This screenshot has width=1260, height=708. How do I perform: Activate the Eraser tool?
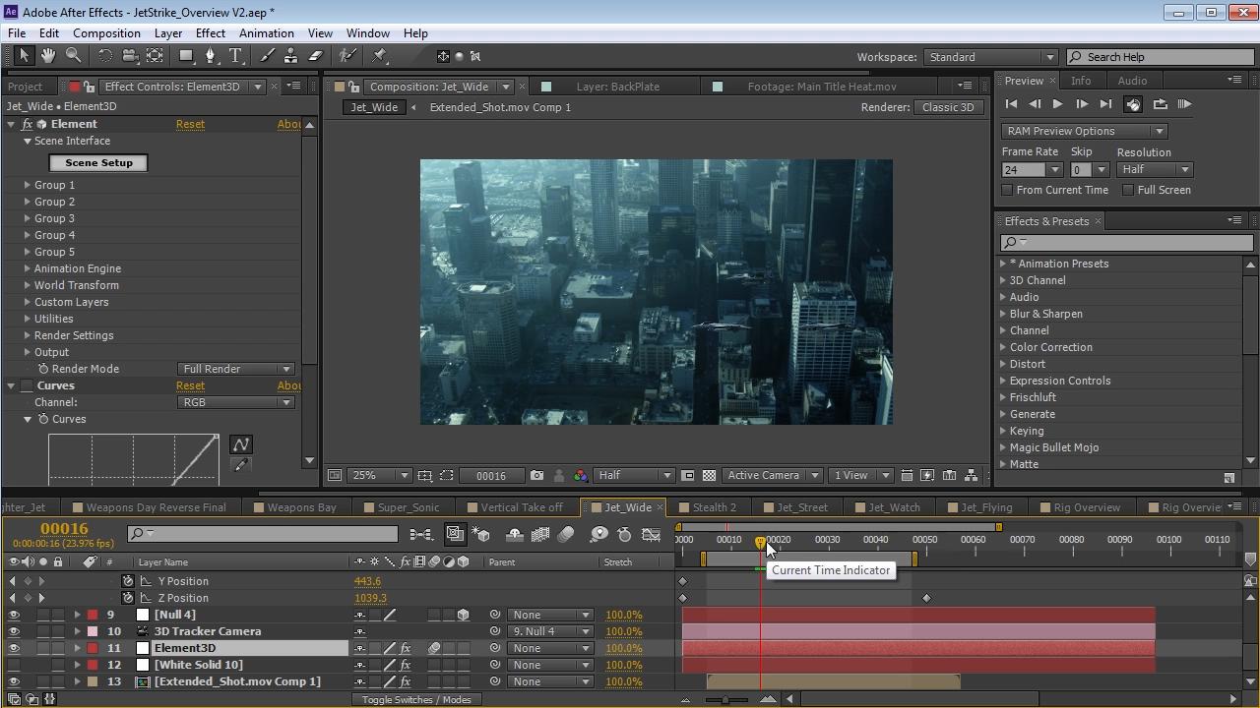[316, 56]
